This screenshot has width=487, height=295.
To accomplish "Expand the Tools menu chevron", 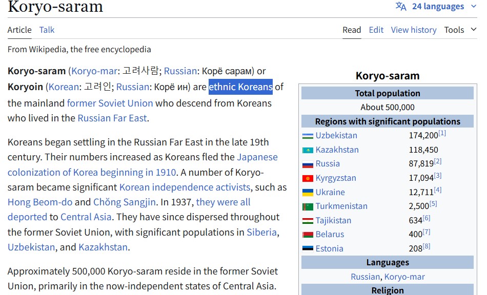I will click(x=473, y=29).
